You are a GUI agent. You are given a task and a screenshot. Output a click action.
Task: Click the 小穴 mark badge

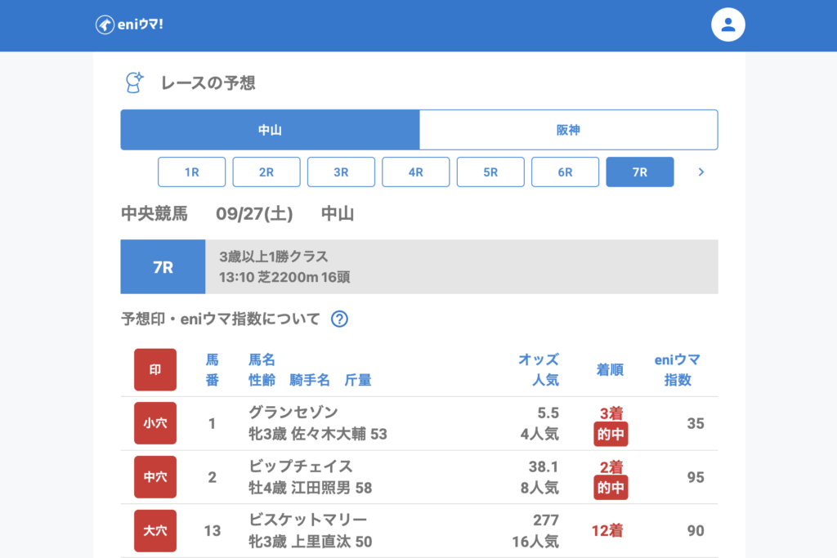[155, 423]
